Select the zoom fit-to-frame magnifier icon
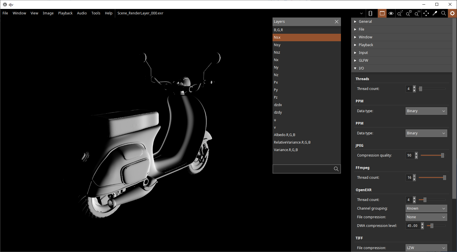457x252 pixels. click(400, 13)
